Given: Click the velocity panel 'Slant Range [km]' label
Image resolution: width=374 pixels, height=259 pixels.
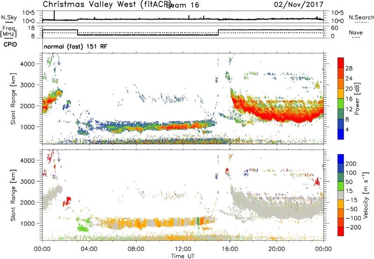Looking at the screenshot, I should point(13,195).
